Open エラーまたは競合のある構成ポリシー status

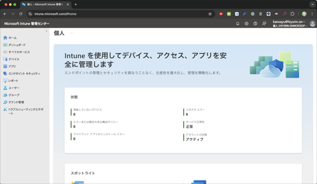[94, 124]
